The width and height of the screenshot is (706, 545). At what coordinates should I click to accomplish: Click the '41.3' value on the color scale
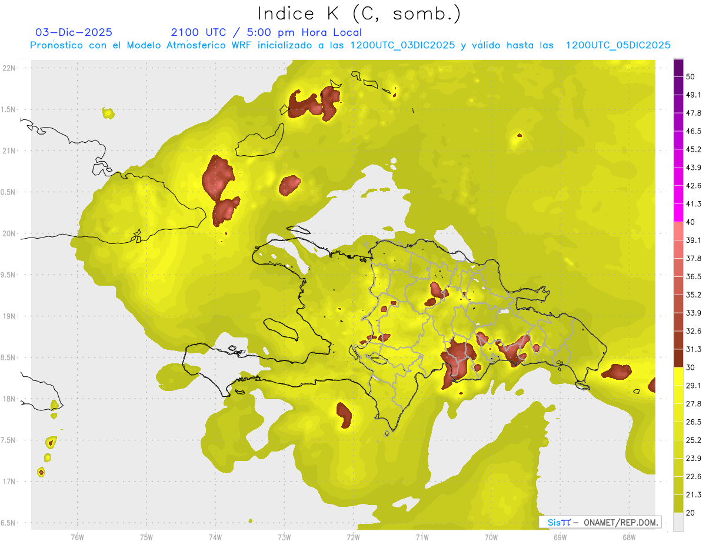693,204
